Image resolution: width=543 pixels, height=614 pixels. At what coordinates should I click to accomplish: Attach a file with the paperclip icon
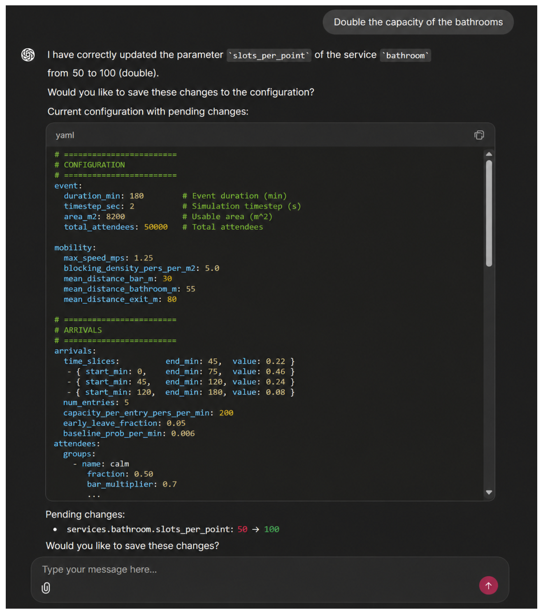46,588
